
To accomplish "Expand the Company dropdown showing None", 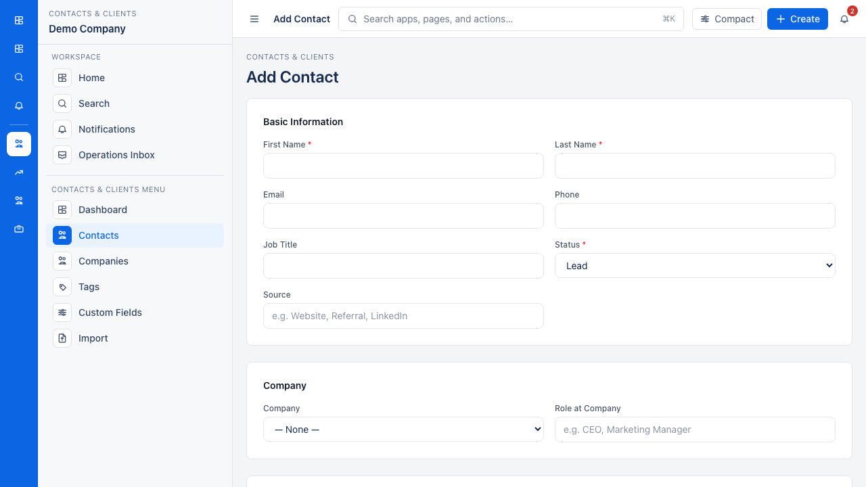I will pos(403,430).
